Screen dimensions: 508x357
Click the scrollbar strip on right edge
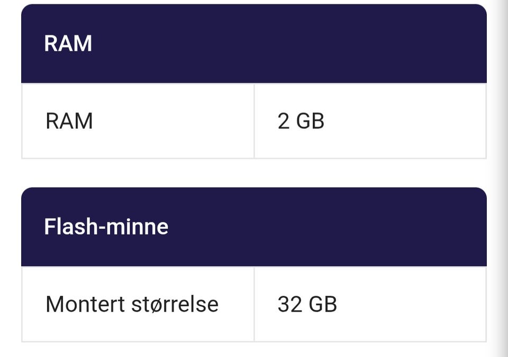click(x=500, y=178)
